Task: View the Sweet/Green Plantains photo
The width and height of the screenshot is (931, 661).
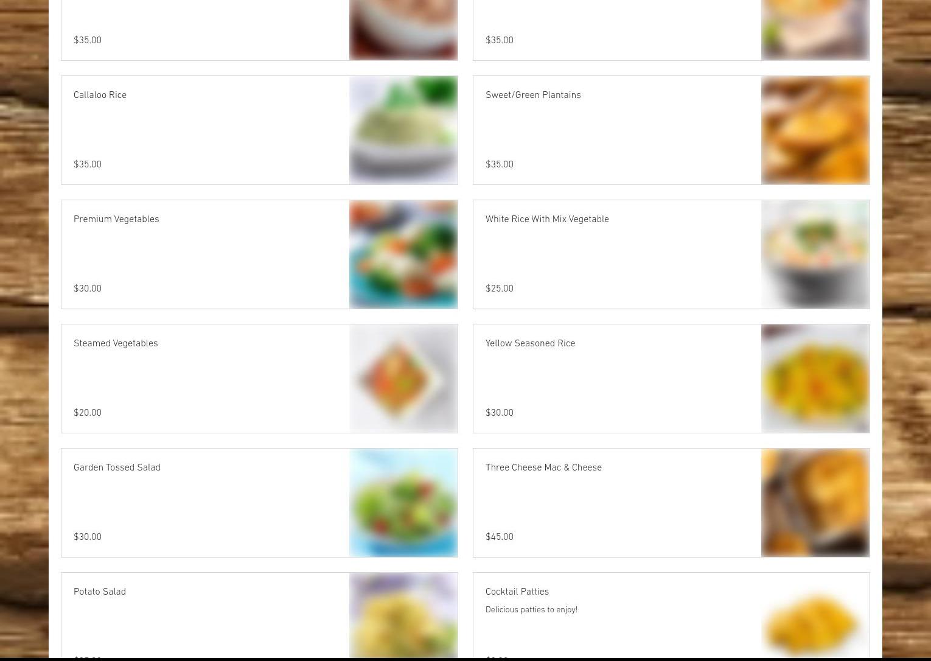Action: (815, 130)
